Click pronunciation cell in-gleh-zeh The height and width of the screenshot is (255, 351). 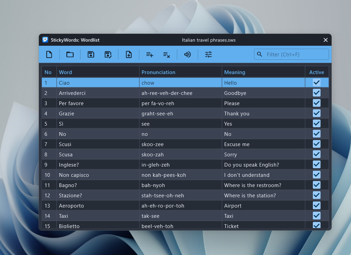click(x=180, y=165)
